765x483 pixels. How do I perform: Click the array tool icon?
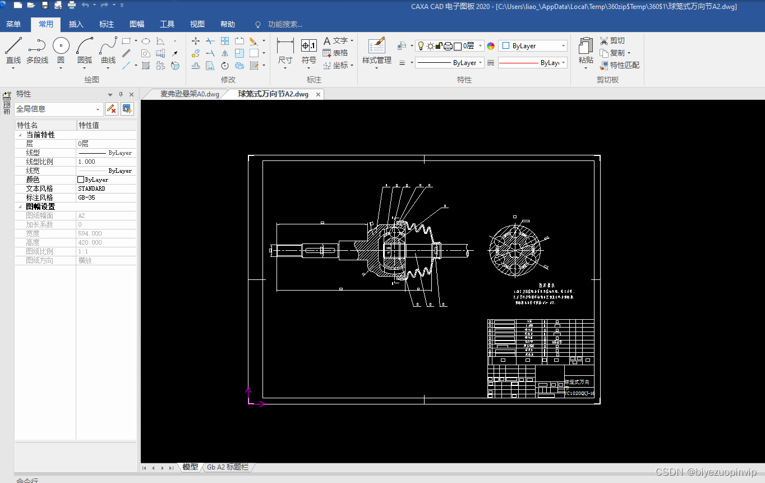(x=225, y=41)
